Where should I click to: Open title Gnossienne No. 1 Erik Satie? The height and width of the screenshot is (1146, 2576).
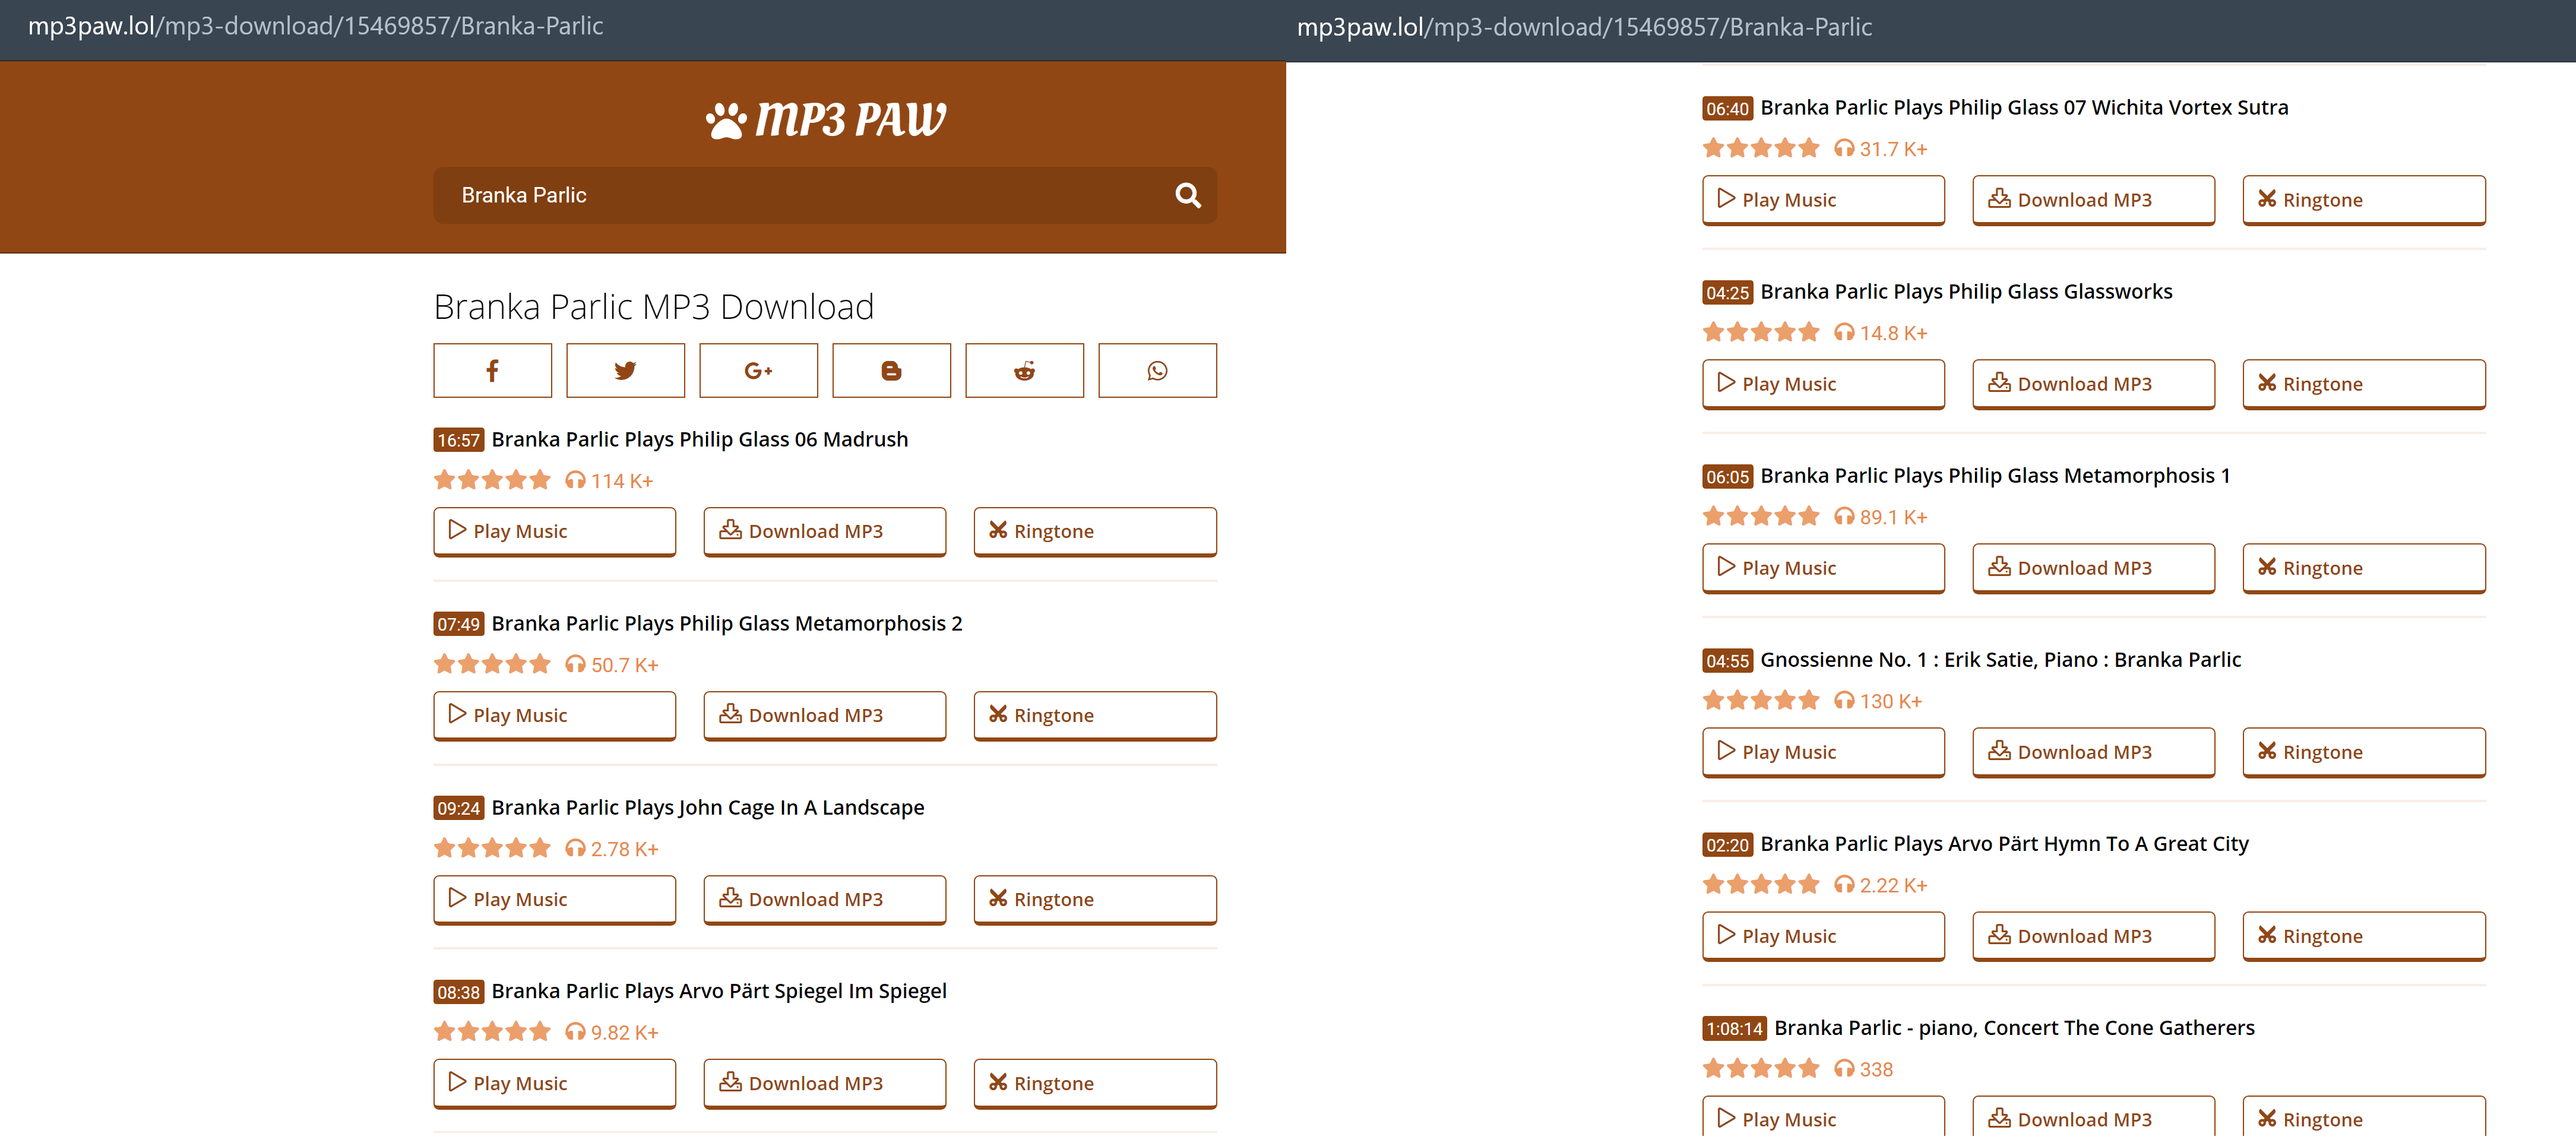2000,659
